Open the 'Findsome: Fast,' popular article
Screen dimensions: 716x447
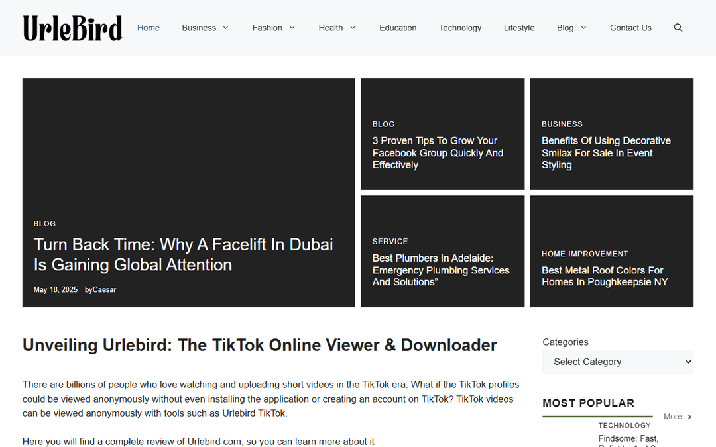(x=628, y=439)
